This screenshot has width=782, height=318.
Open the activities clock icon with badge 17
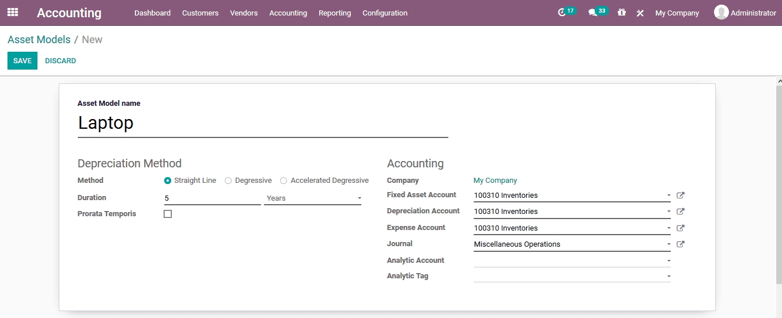(x=562, y=13)
